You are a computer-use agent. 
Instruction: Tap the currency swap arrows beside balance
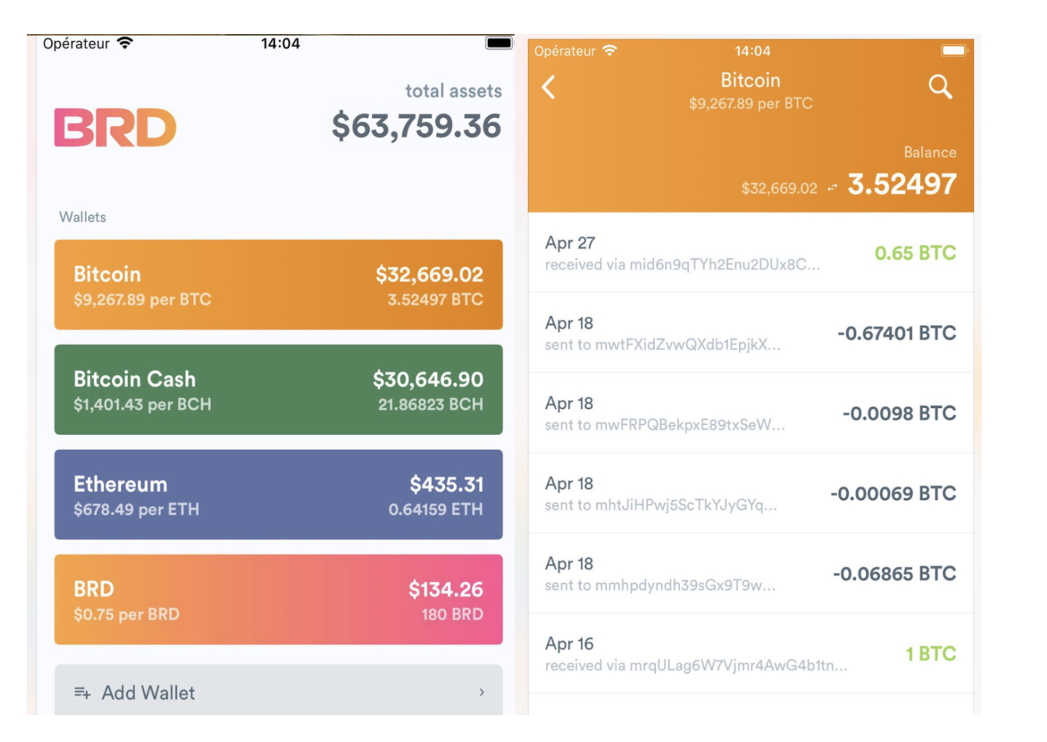pyautogui.click(x=832, y=188)
